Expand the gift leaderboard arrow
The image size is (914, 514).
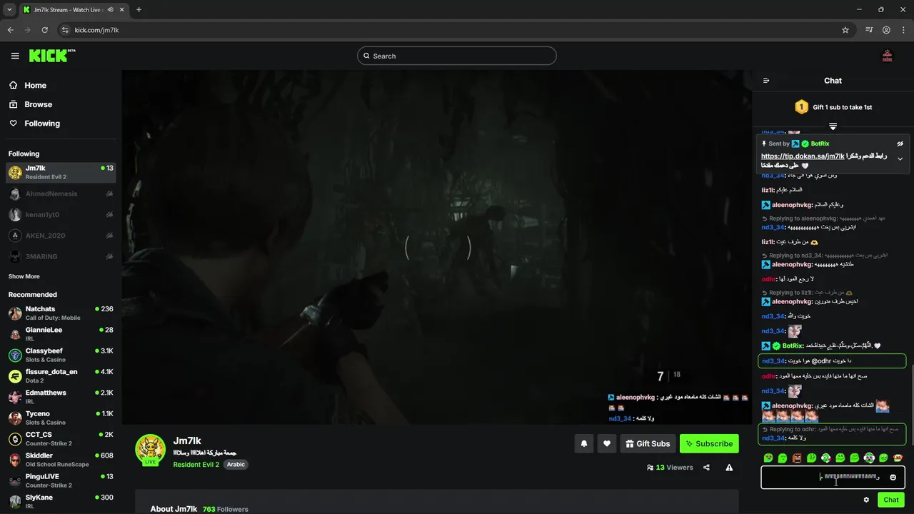pos(833,126)
